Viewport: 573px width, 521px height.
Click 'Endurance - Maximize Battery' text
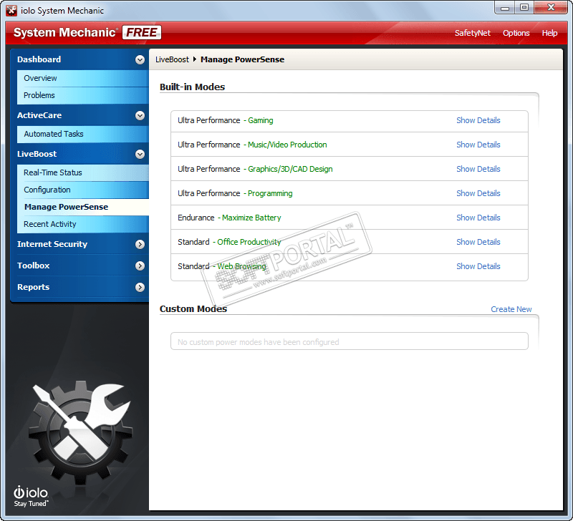click(x=229, y=218)
